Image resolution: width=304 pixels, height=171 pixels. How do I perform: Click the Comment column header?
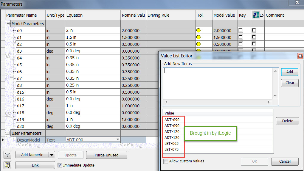click(x=284, y=15)
